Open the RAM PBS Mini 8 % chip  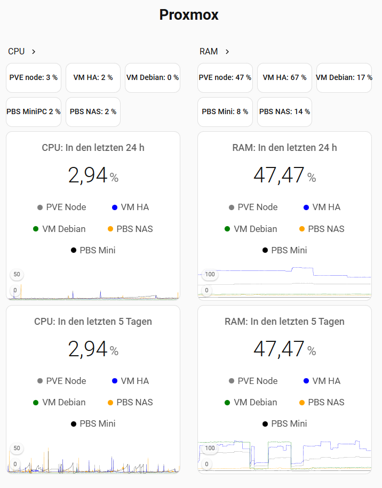pyautogui.click(x=225, y=112)
